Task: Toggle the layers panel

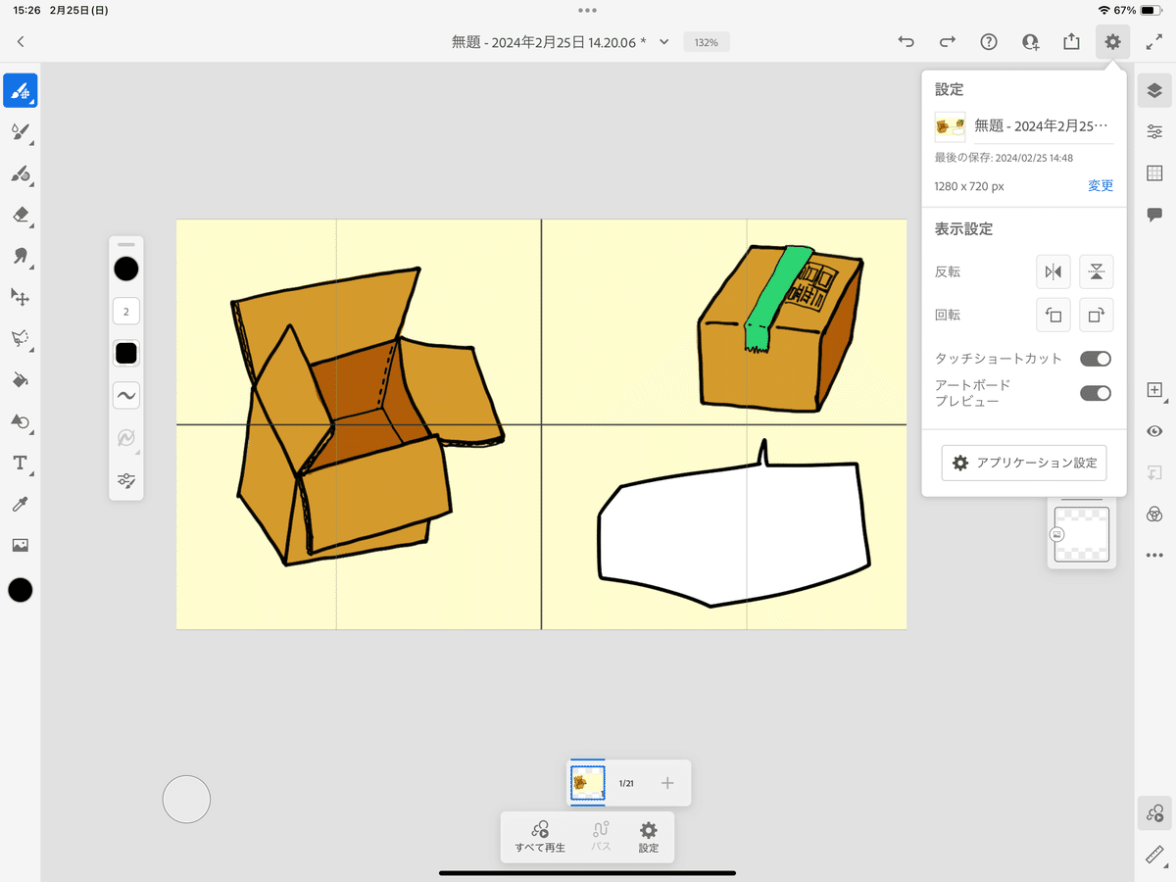Action: pos(1154,90)
